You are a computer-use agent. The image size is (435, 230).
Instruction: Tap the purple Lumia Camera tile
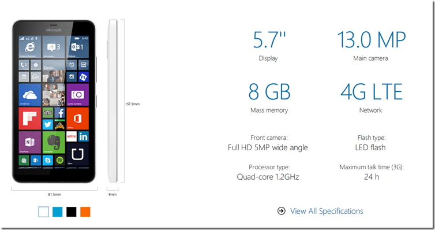77,95
